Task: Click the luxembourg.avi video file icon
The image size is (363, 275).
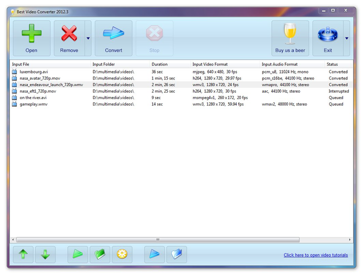Action: [x=14, y=71]
